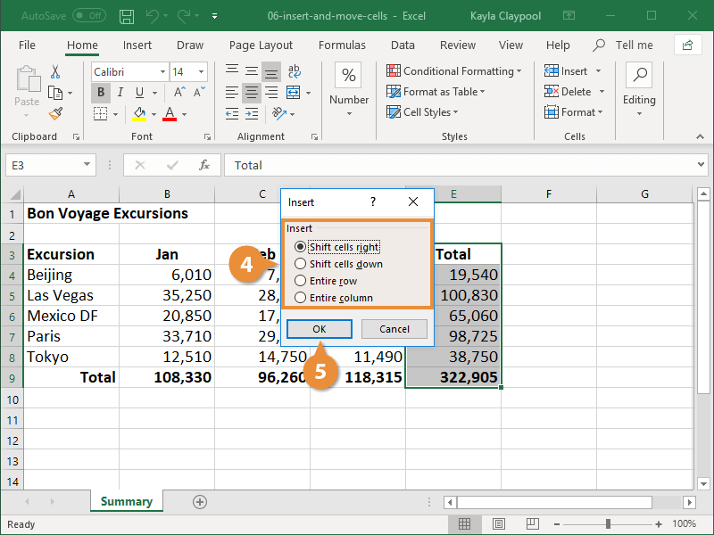
Task: Click the Save icon in title bar
Action: 127,16
